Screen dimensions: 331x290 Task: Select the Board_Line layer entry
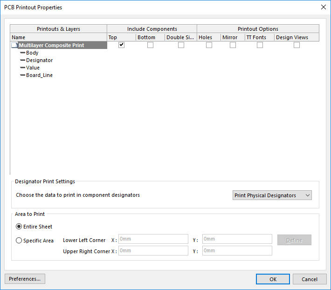[39, 75]
